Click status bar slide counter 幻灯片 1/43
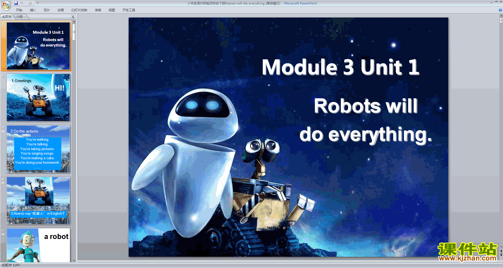The width and height of the screenshot is (503, 268). tap(11, 265)
